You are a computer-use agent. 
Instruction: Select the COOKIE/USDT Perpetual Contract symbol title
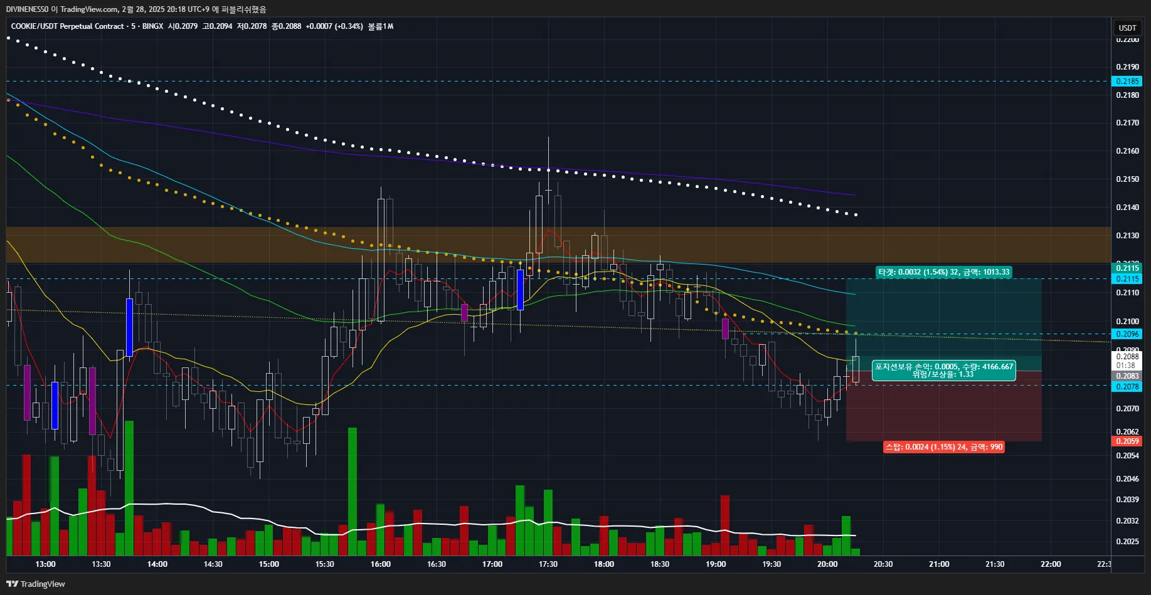67,26
